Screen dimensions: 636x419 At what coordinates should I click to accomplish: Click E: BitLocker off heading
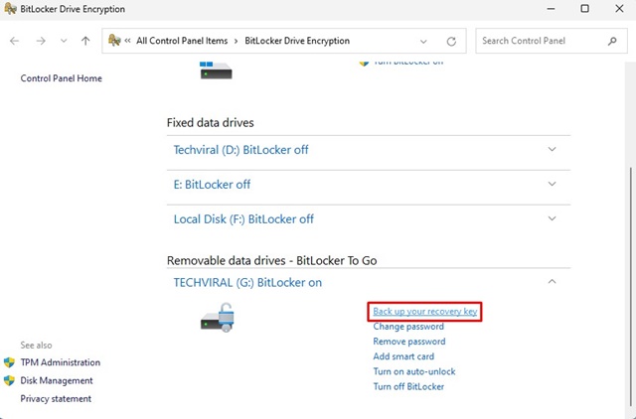(x=212, y=185)
